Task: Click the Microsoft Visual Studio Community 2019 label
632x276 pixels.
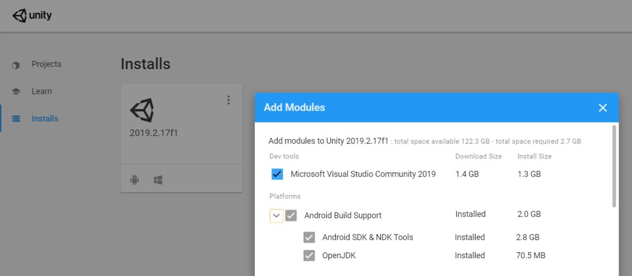Action: (363, 174)
